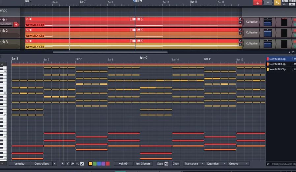Click Track 1's blue volume/pan fader plugin
This screenshot has height=172, width=296.
coord(268,22)
